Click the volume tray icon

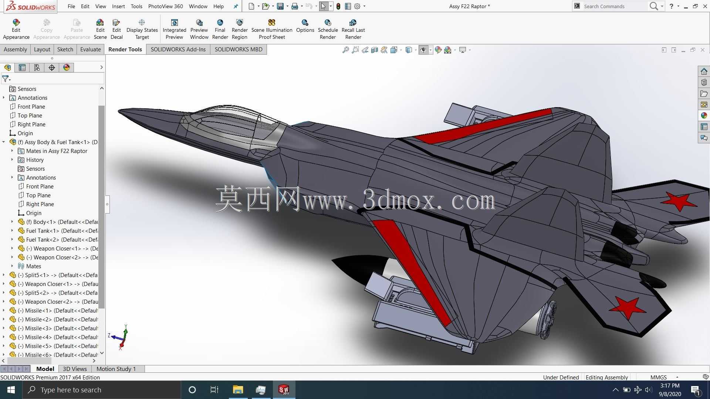click(649, 390)
